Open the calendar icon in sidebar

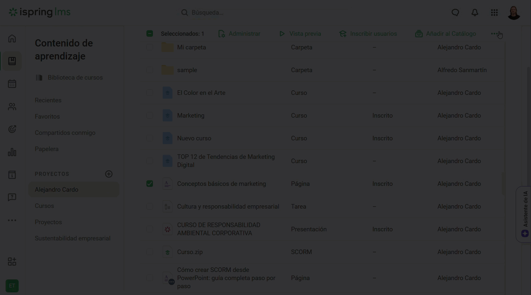12,84
